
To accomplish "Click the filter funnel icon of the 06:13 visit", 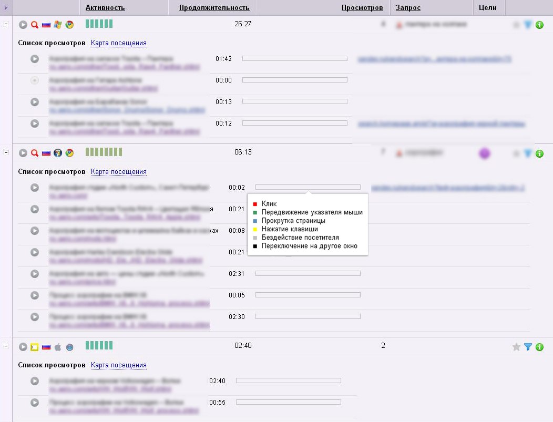I will (x=528, y=153).
